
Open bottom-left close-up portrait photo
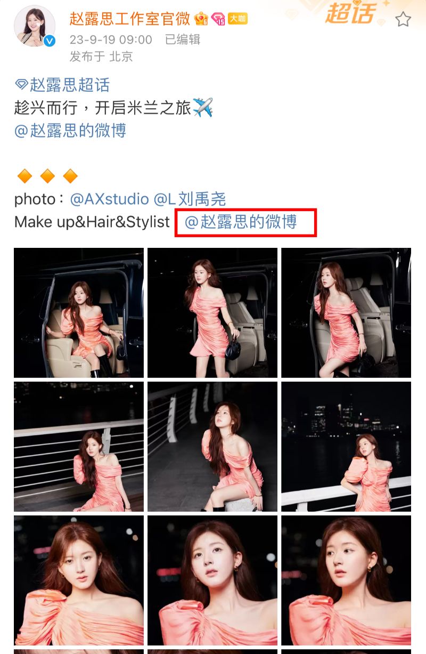click(x=79, y=580)
